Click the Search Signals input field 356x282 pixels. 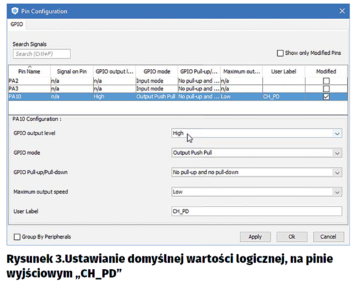[42, 54]
